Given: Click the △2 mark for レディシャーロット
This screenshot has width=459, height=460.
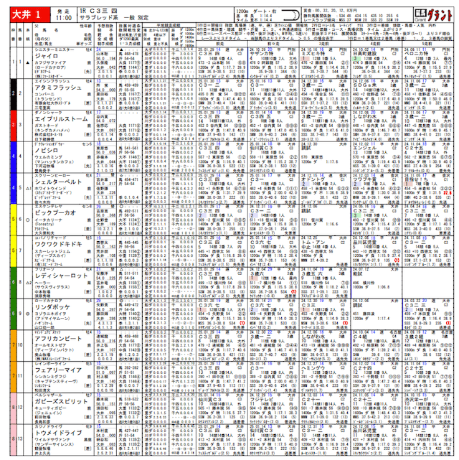Looking at the screenshot, I should tap(29, 282).
